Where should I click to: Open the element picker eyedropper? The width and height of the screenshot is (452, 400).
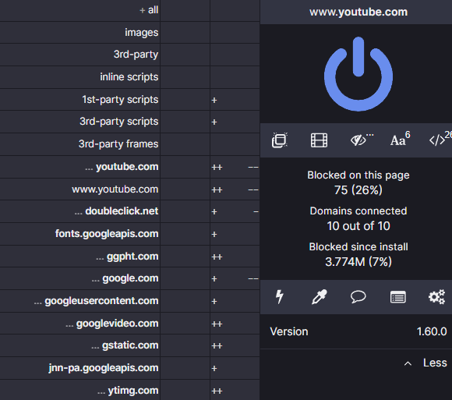coord(319,297)
